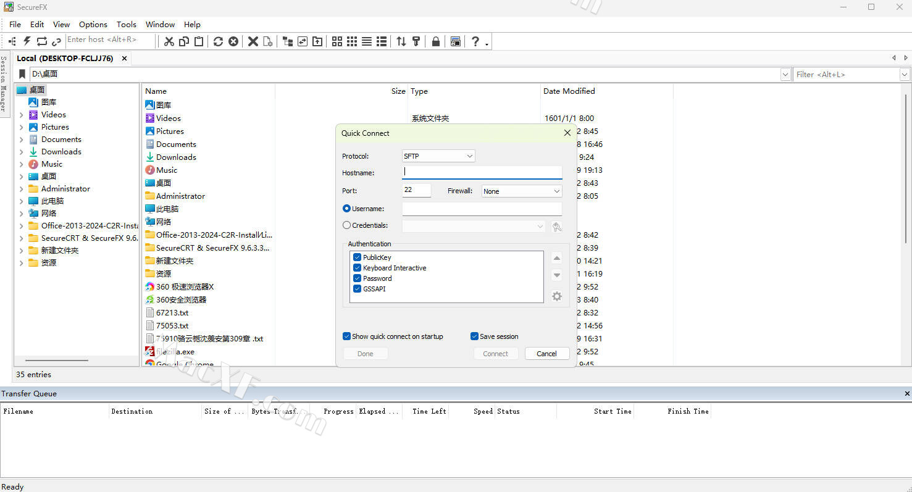Click the Delete X icon in toolbar
The width and height of the screenshot is (912, 492).
[253, 41]
